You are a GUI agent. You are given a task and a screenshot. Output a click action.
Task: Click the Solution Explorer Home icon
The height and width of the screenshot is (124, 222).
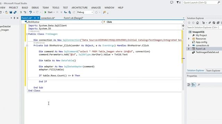tap(197, 23)
